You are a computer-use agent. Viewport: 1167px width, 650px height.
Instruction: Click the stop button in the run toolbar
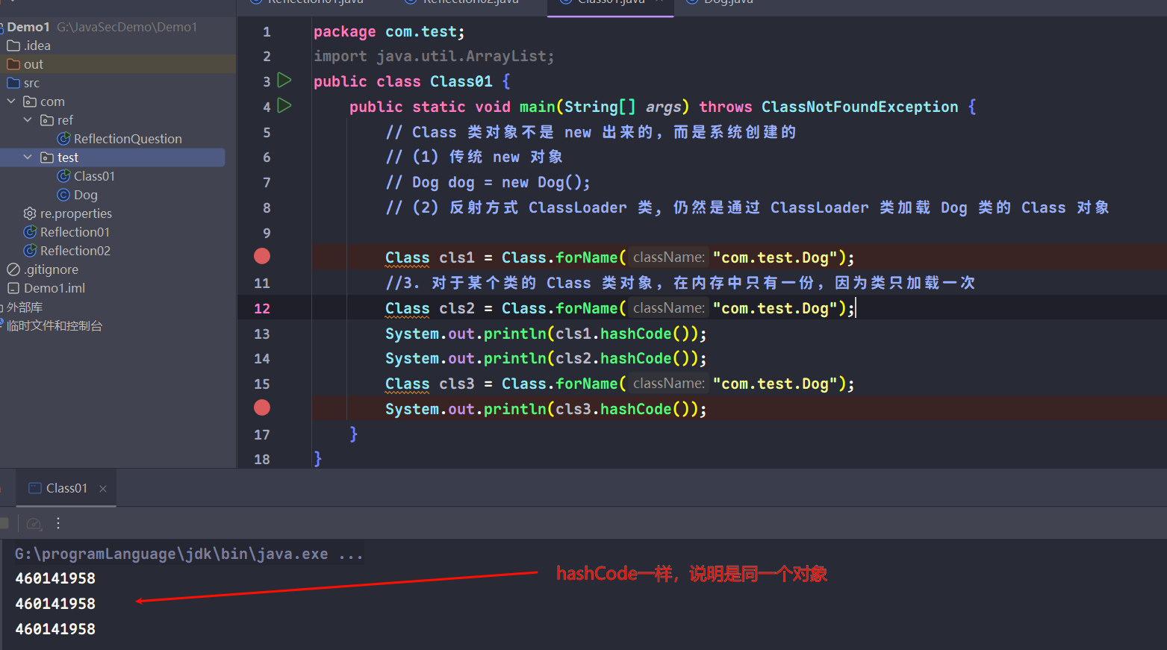[x=4, y=524]
